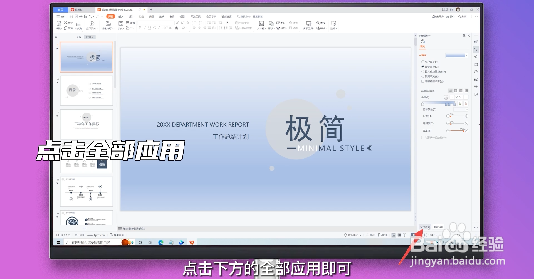The width and height of the screenshot is (534, 279).
Task: Select Gradient Fill (渐变填充) radio option
Action: (423, 67)
